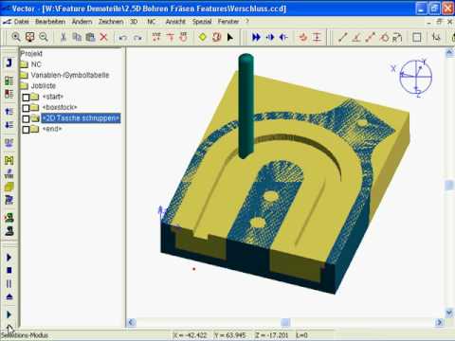Click the zoom out magnifier icon
The width and height of the screenshot is (455, 341).
44,37
